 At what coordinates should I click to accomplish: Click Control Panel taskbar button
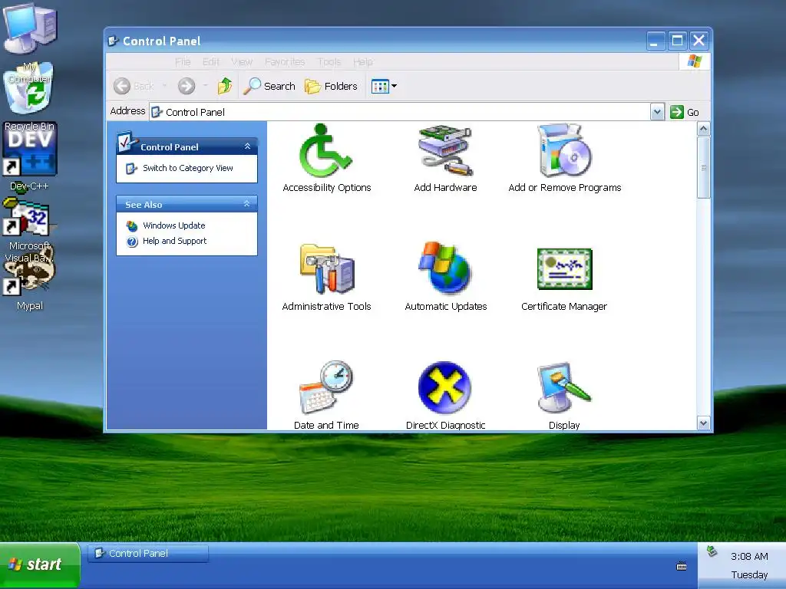pos(148,554)
